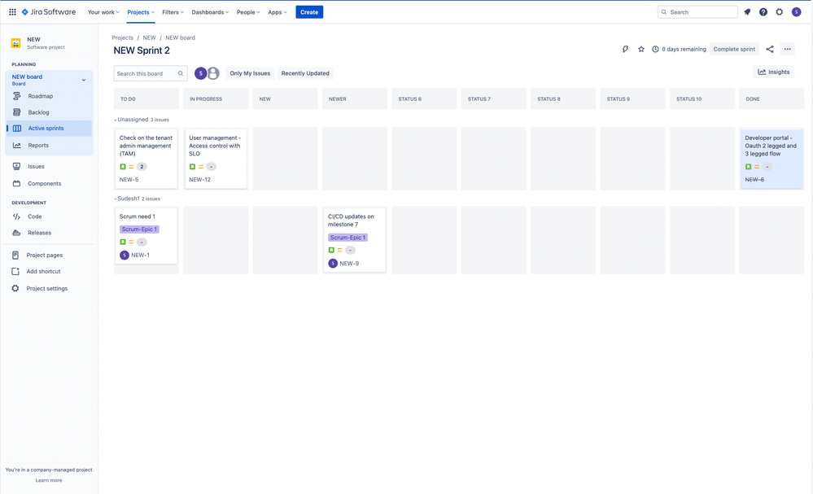This screenshot has width=813, height=494.
Task: Open the Projects menu
Action: tap(140, 12)
